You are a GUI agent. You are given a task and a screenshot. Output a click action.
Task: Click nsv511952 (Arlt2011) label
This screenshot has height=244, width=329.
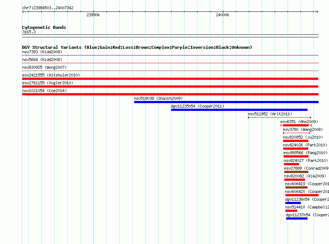point(270,114)
